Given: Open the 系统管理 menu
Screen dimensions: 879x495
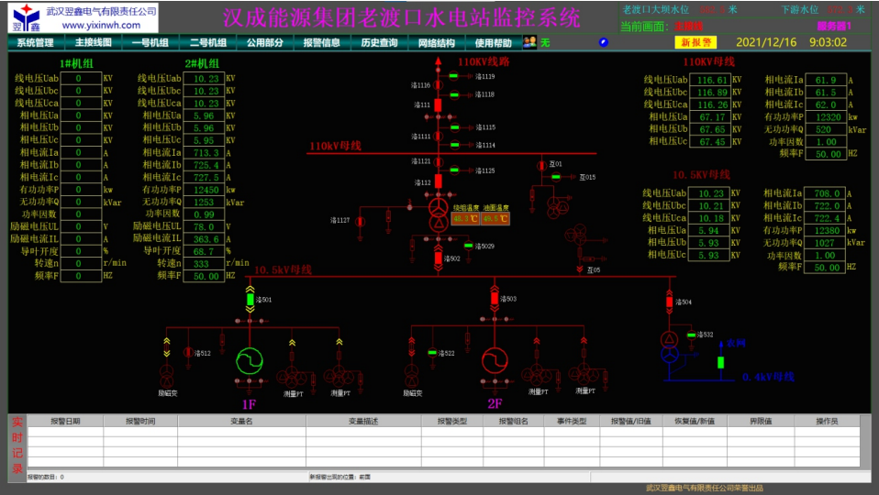Looking at the screenshot, I should pyautogui.click(x=35, y=42).
